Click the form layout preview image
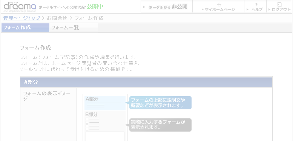The image size is (293, 141). pyautogui.click(x=105, y=117)
